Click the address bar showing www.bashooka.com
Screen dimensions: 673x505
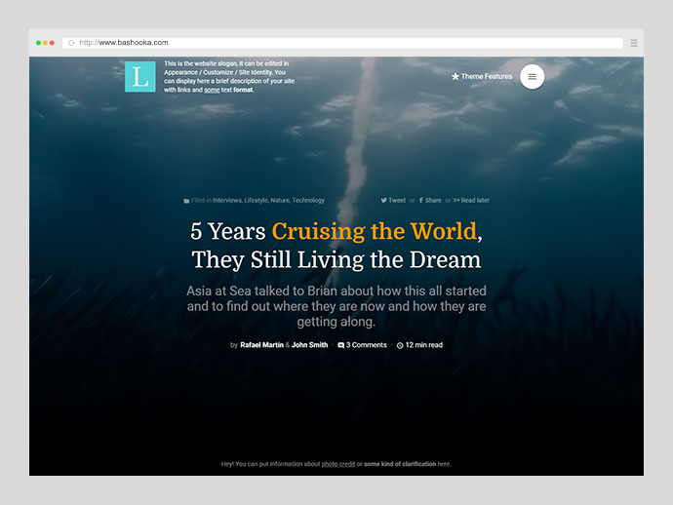click(x=342, y=43)
